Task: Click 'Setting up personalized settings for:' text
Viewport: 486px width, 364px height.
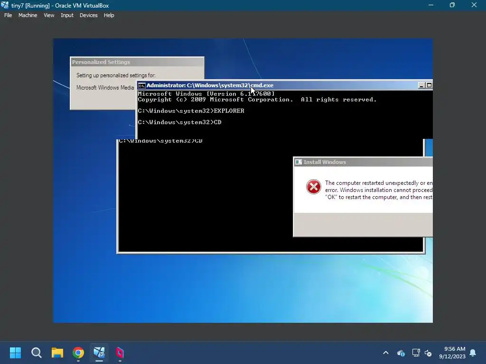Action: (116, 75)
